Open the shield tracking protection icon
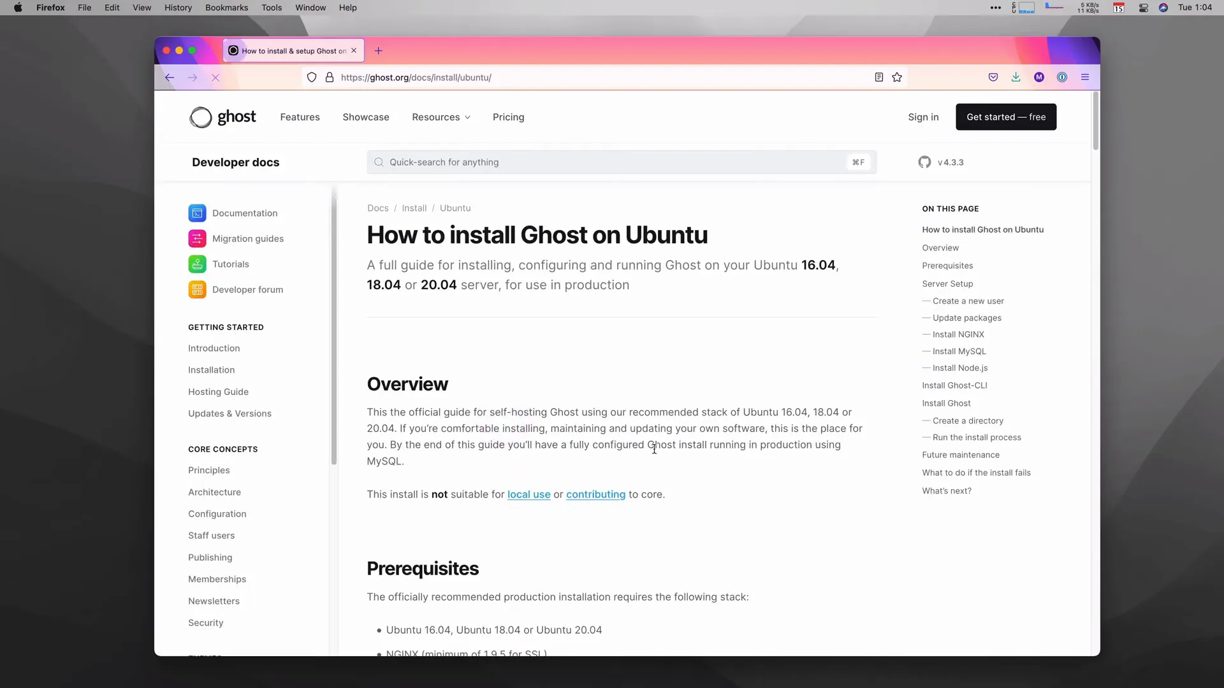Viewport: 1224px width, 688px height. 312,78
